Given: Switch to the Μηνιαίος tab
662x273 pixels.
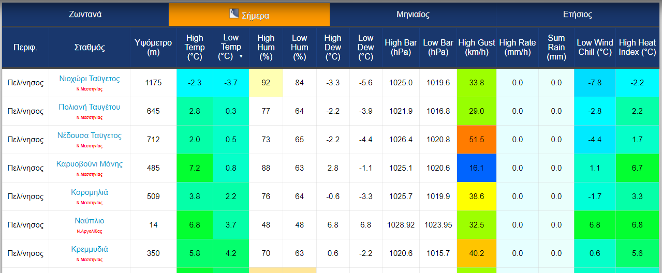Looking at the screenshot, I should pyautogui.click(x=413, y=14).
